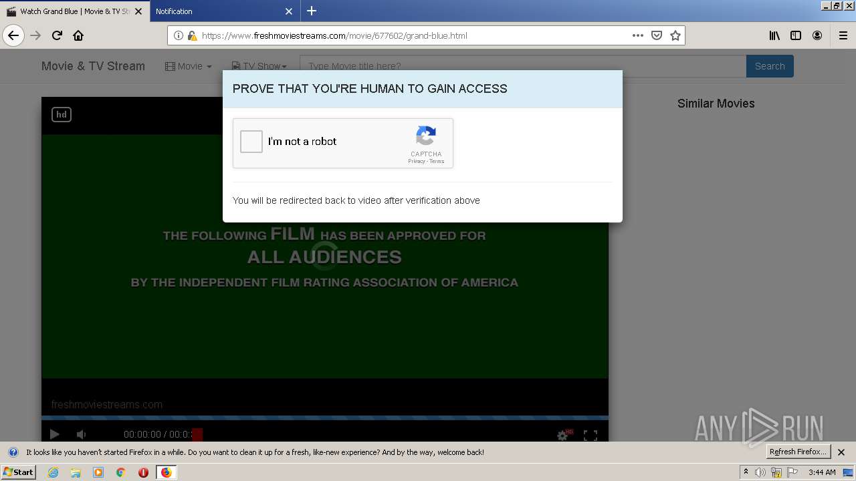Switch to the Notification tab
The width and height of the screenshot is (856, 481).
click(x=225, y=11)
